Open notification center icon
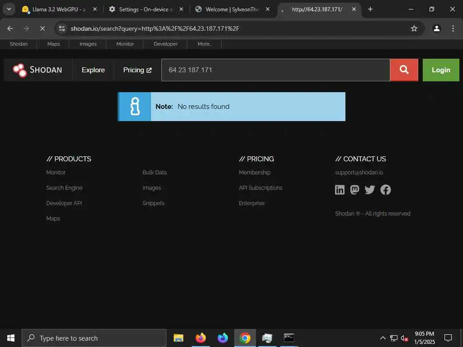Screen dimensions: 463x347 tap(448, 338)
